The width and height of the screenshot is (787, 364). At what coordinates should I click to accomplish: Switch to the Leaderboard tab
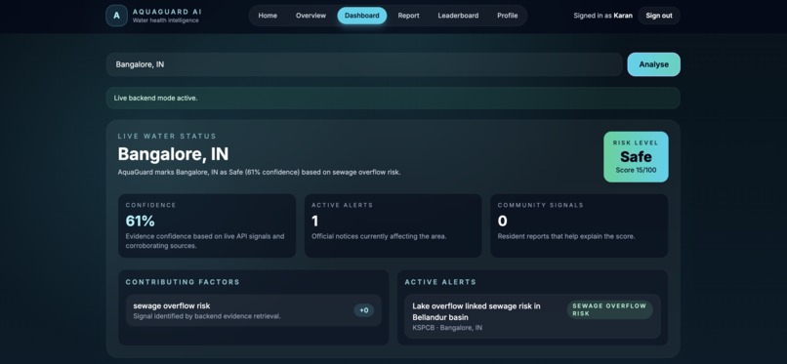458,16
